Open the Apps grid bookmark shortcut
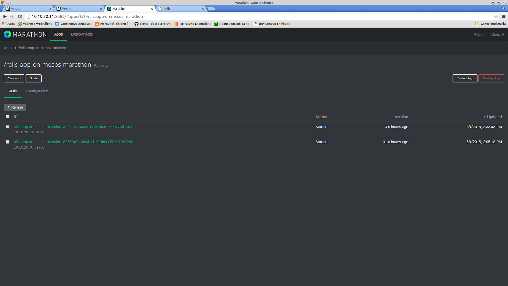 coord(8,24)
